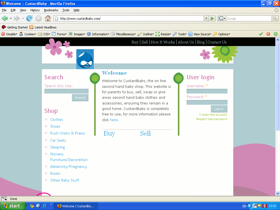The height and width of the screenshot is (210, 280).
Task: Open the Maternity/Pregnancy category
Action: 69,167
